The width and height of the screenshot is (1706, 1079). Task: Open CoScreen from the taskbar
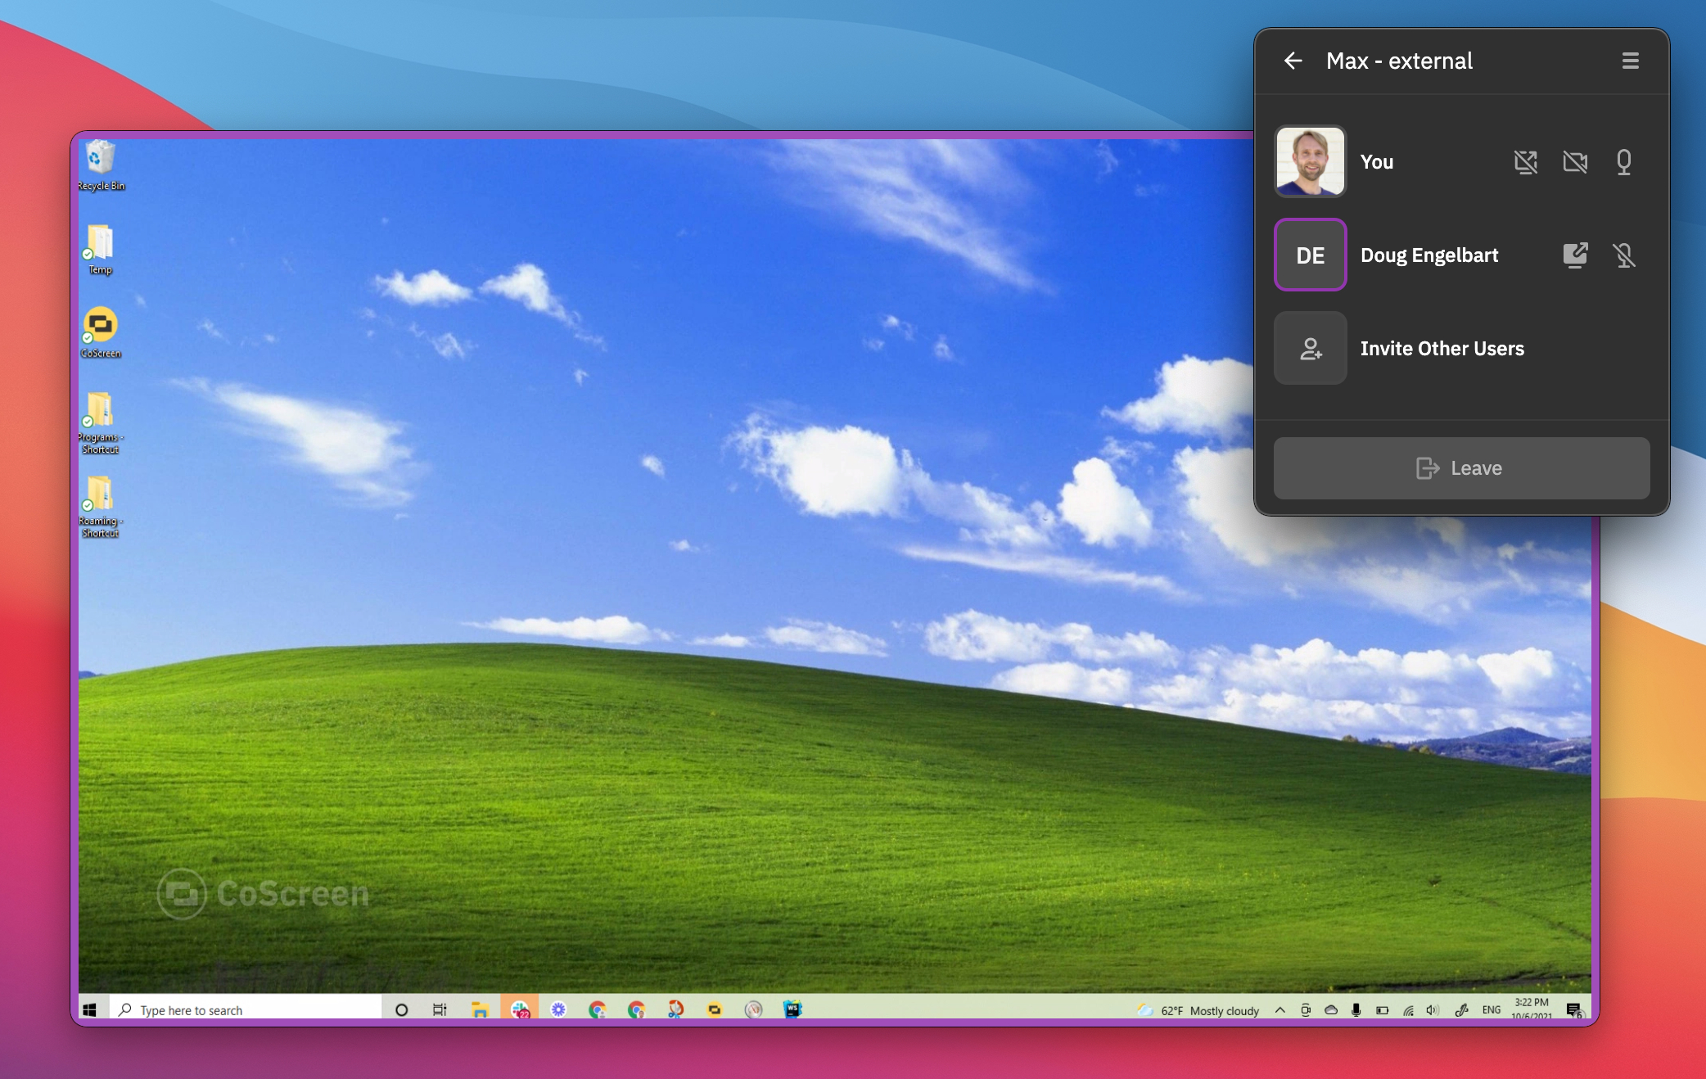(715, 1009)
